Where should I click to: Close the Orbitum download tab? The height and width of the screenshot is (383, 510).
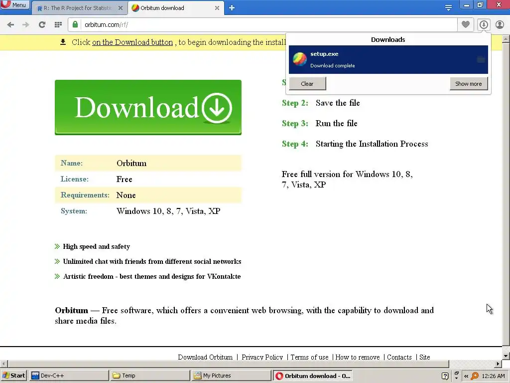(x=217, y=8)
